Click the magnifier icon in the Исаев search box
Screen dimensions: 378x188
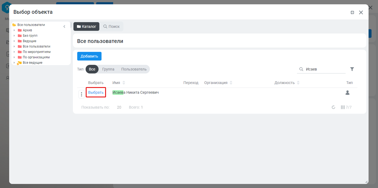(301, 69)
